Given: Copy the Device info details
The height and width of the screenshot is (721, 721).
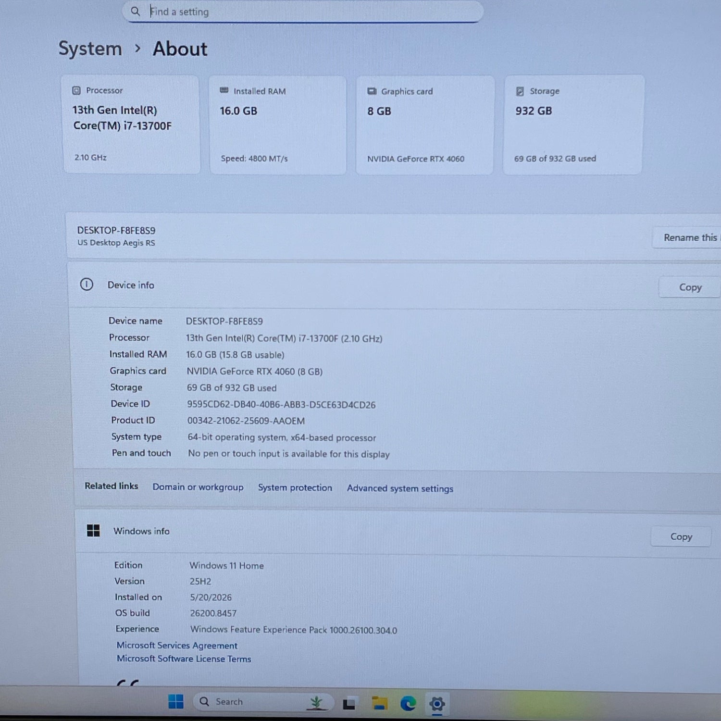Looking at the screenshot, I should pyautogui.click(x=690, y=287).
